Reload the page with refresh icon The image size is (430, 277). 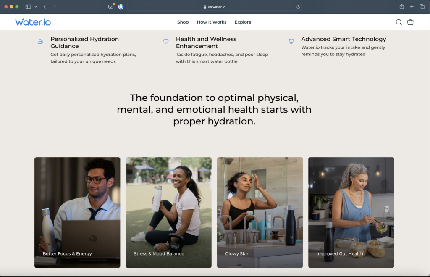[x=298, y=7]
